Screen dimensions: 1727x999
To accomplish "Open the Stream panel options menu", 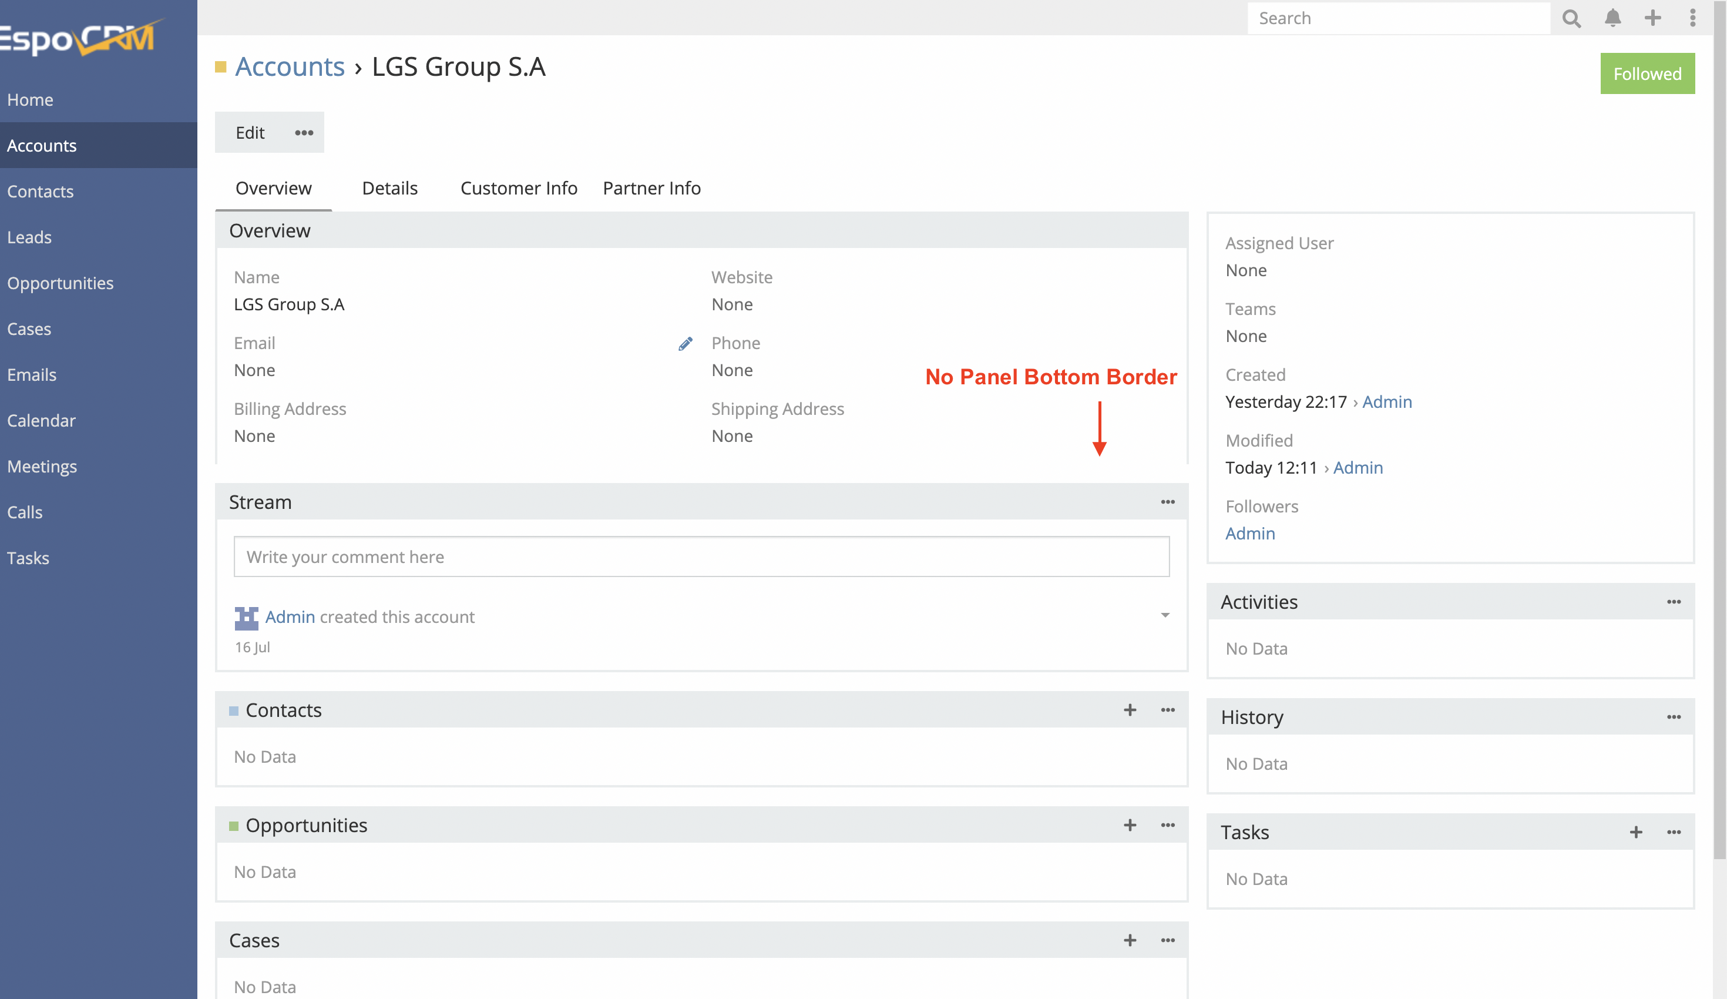I will [x=1167, y=502].
